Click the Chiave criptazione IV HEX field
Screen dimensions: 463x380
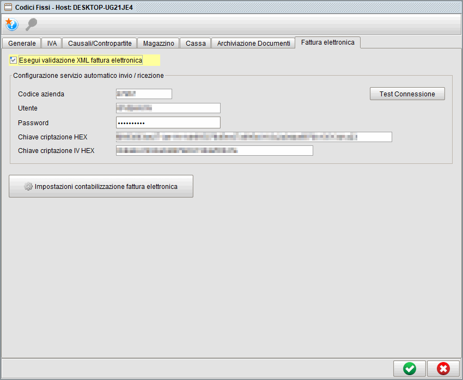(214, 151)
